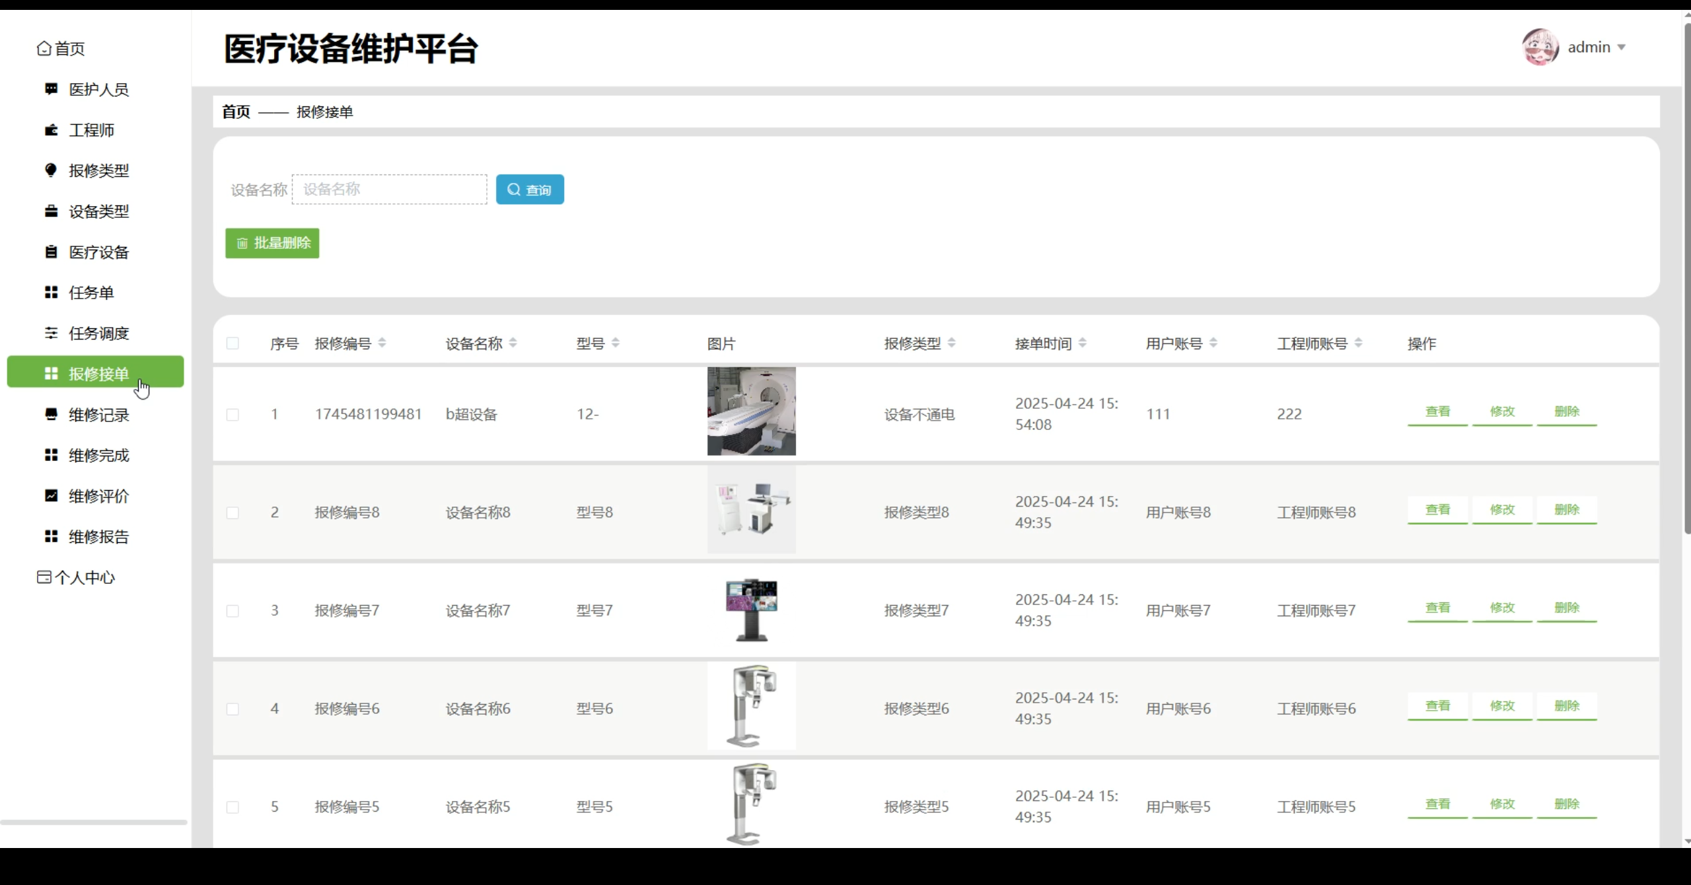The height and width of the screenshot is (885, 1691).
Task: Click the trash icon on 批量删除 button
Action: (x=242, y=243)
